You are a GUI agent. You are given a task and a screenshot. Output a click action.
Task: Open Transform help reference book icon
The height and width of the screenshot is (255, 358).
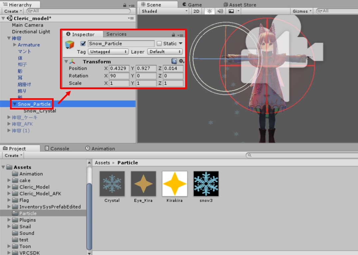pos(174,61)
